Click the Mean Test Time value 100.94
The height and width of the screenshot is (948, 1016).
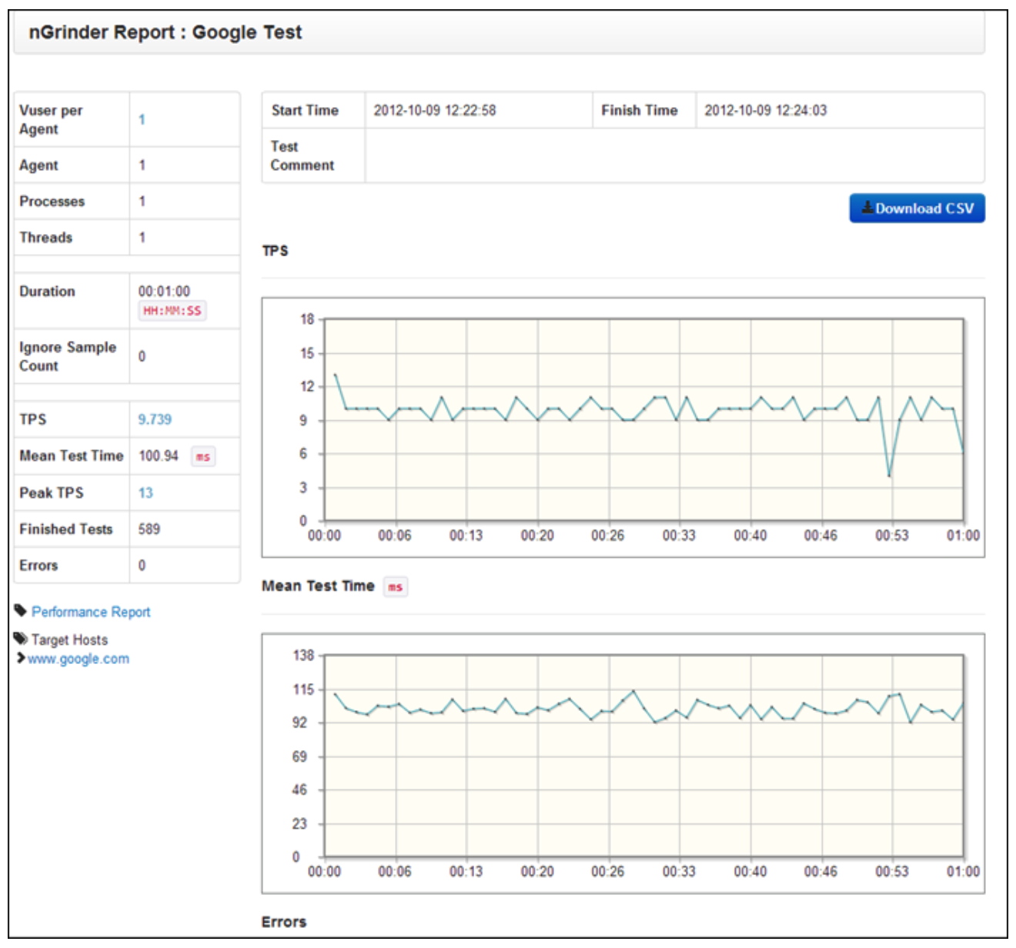[x=159, y=456]
